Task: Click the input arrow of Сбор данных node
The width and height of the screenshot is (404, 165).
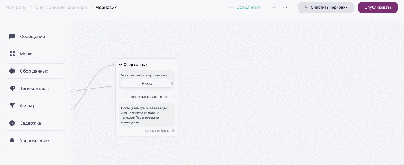Action: (114, 65)
